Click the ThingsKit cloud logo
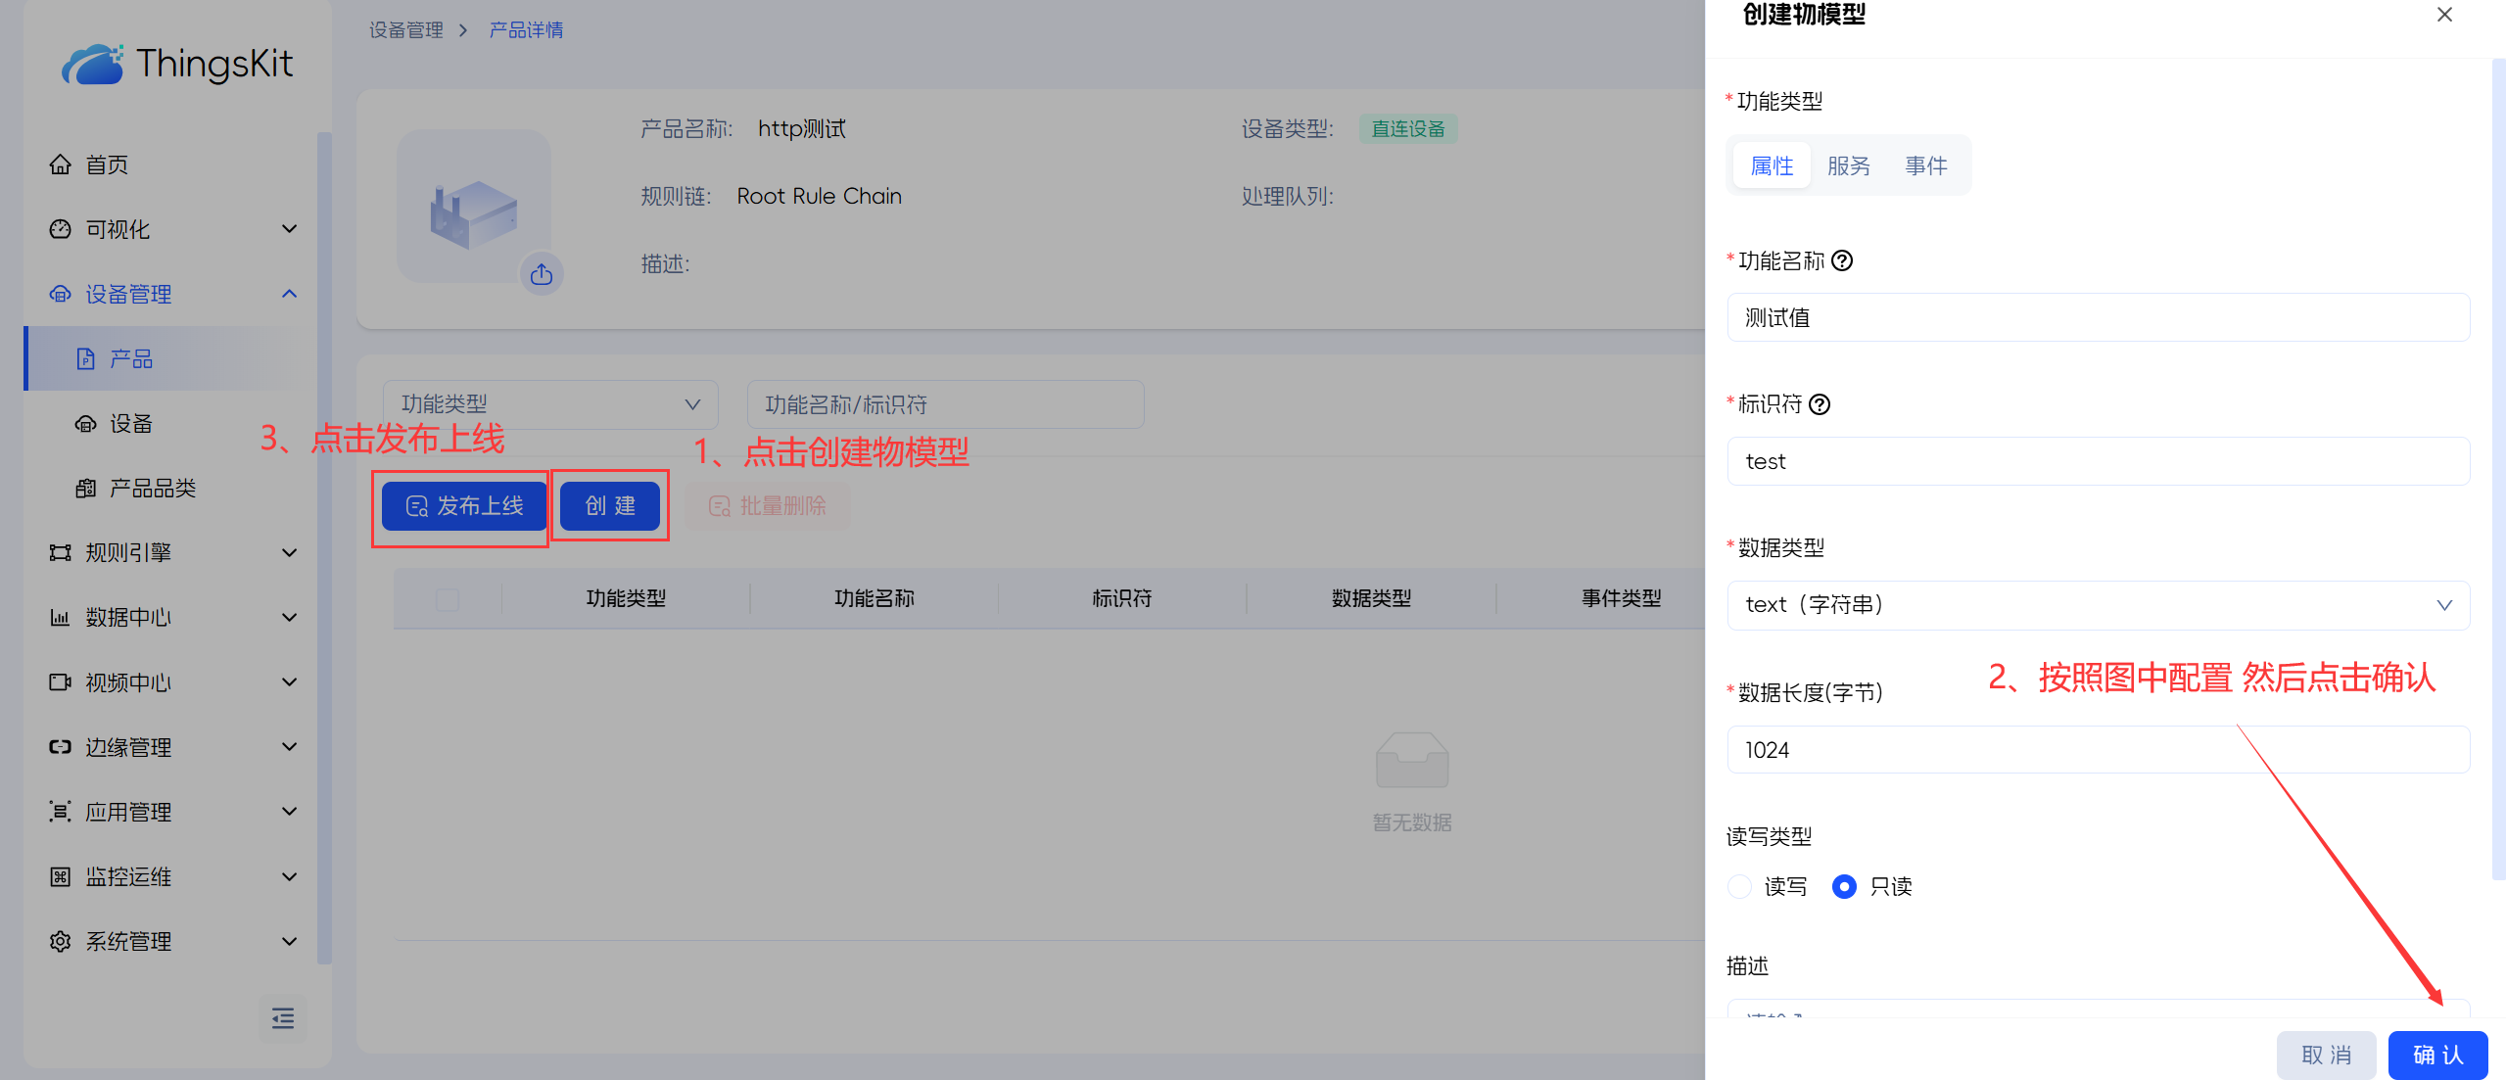 93,65
